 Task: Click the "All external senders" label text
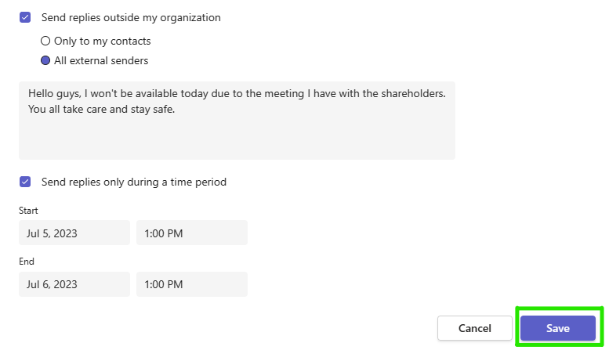101,60
